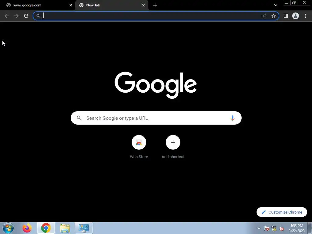Open the Windows Start menu

[8, 228]
